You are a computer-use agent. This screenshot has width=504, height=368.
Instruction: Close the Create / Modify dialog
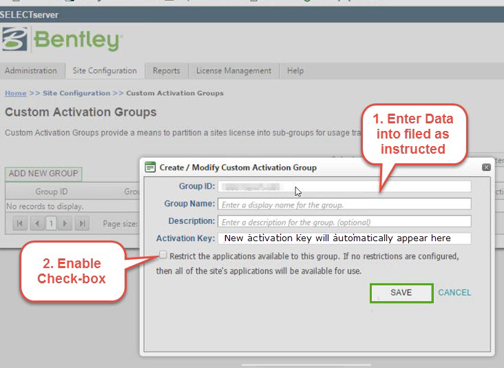pyautogui.click(x=486, y=167)
